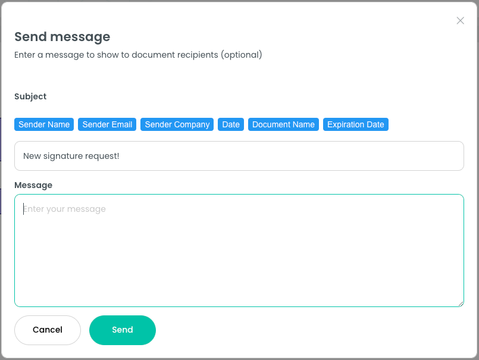Click the optional recipients description text

click(137, 55)
